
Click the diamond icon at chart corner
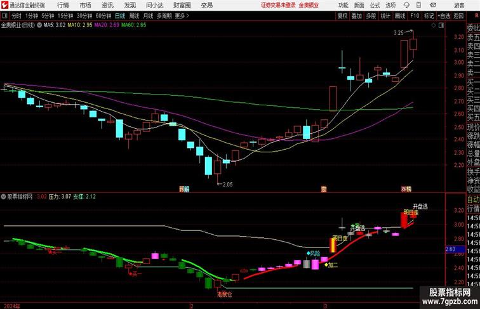pyautogui.click(x=434, y=25)
